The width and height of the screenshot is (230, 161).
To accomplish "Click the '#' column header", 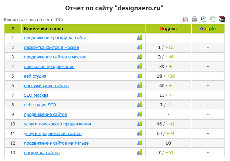I will pos(13,29).
